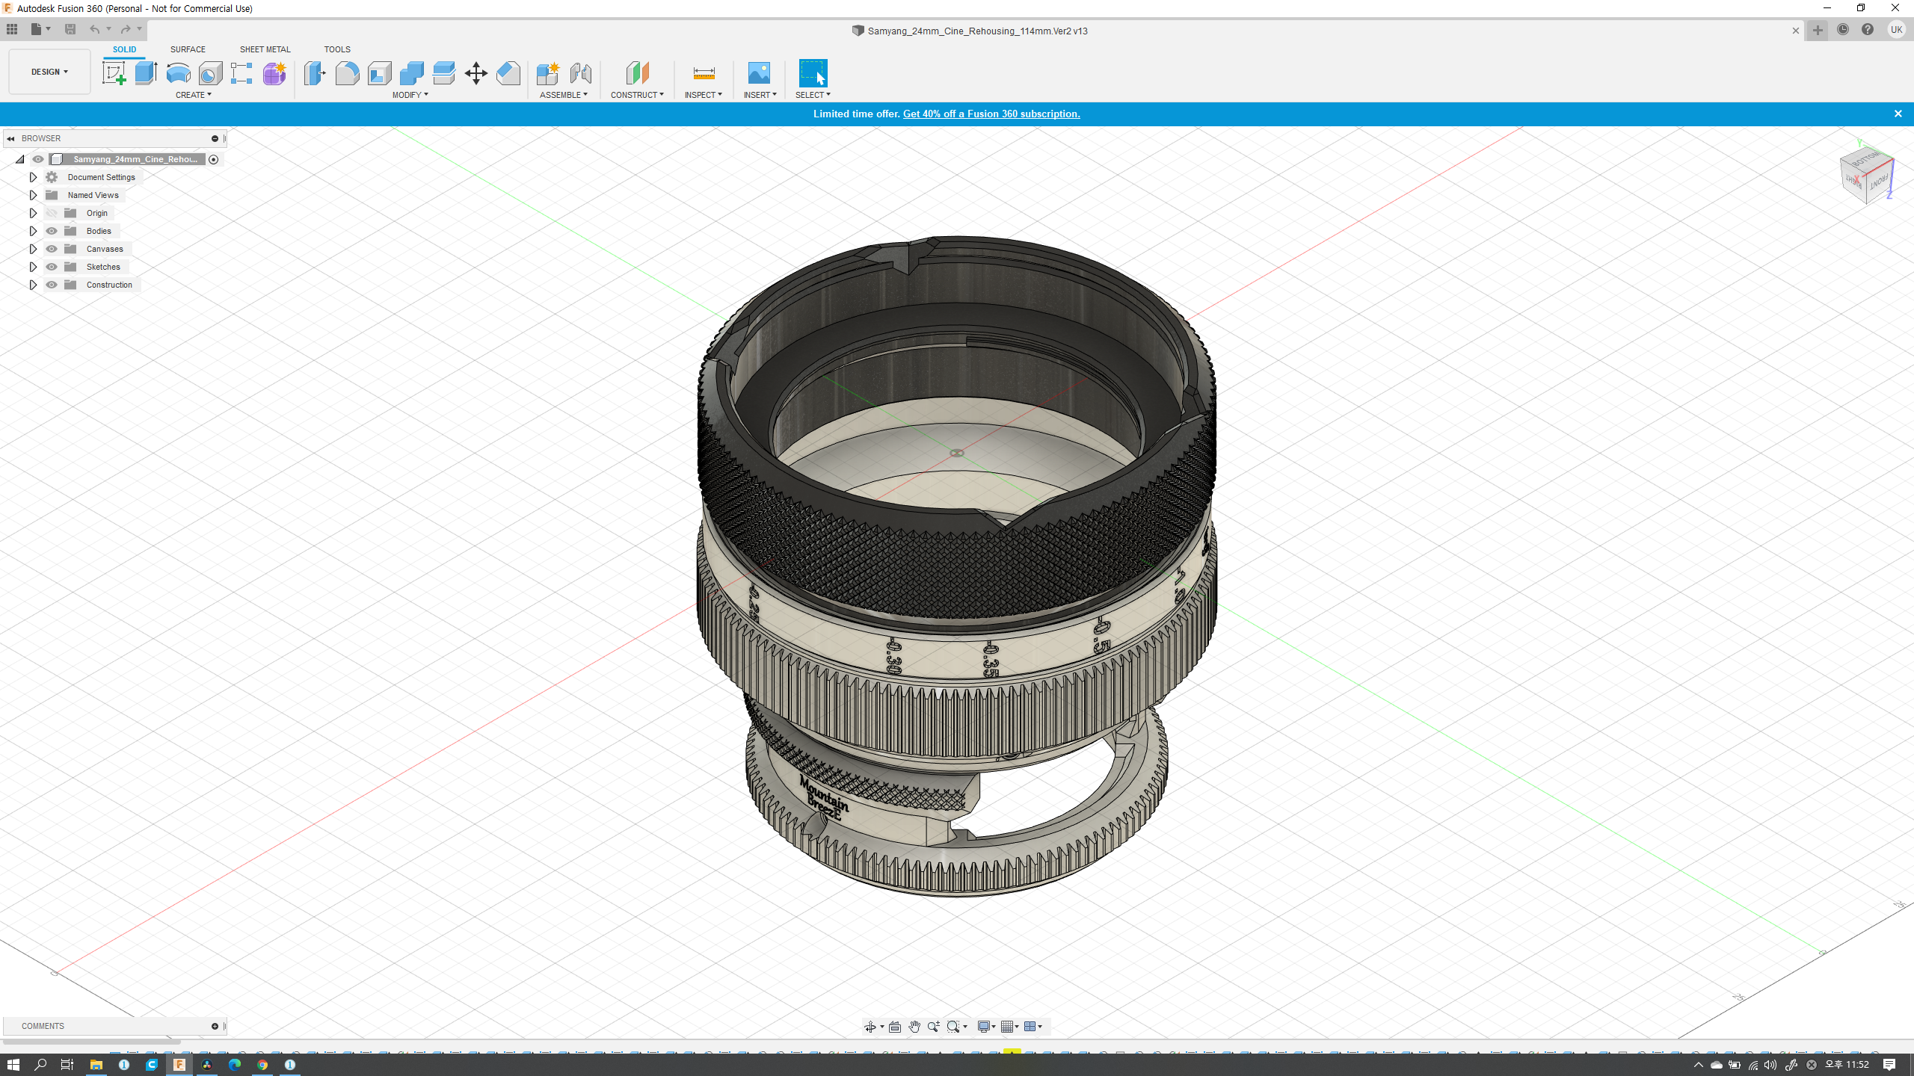
Task: Expand the Origin folder
Action: click(33, 213)
